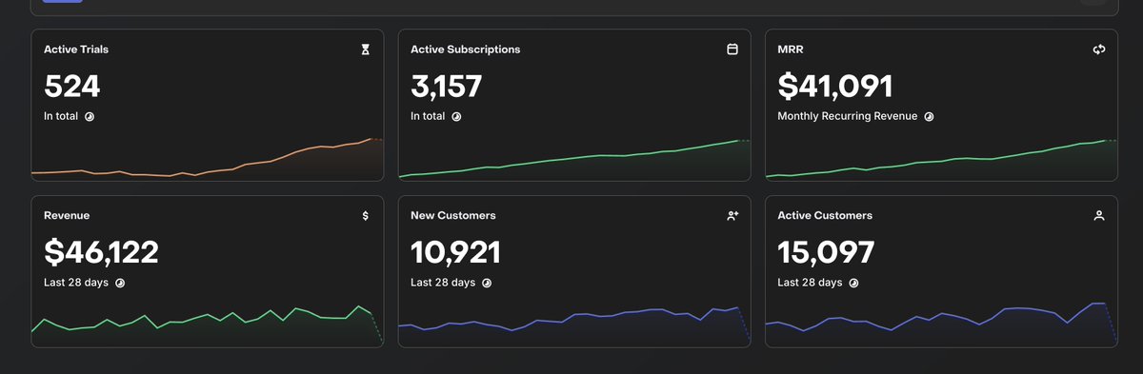Click the dollar sign icon on Revenue card
1143x374 pixels.
(x=365, y=216)
